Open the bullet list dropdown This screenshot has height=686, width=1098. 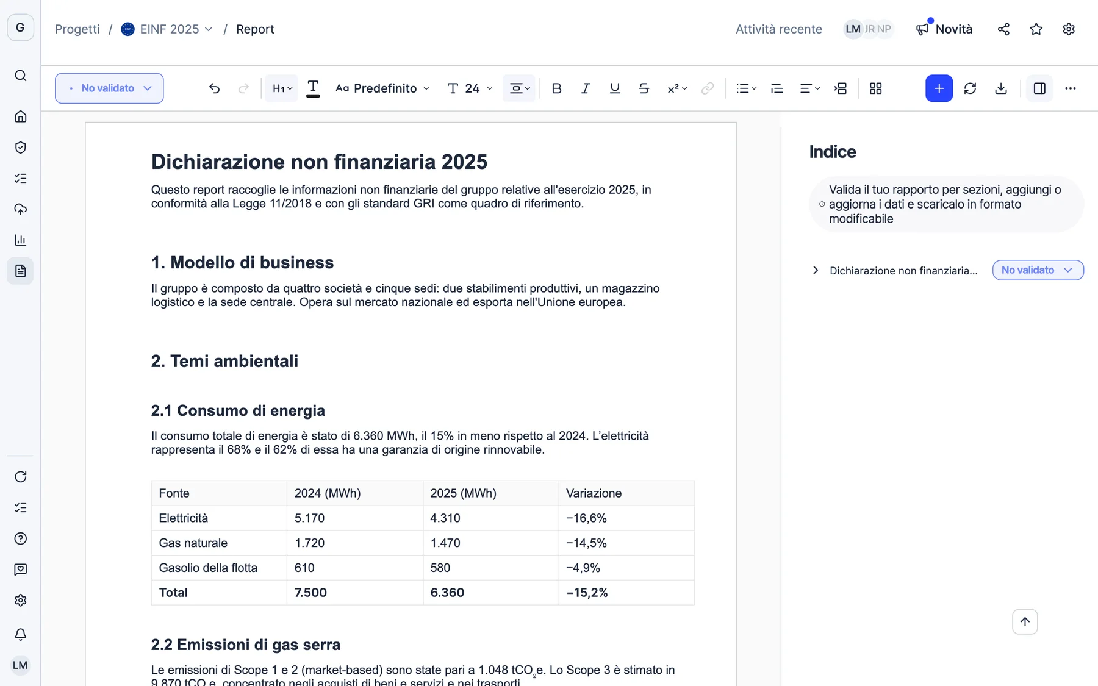coord(746,88)
